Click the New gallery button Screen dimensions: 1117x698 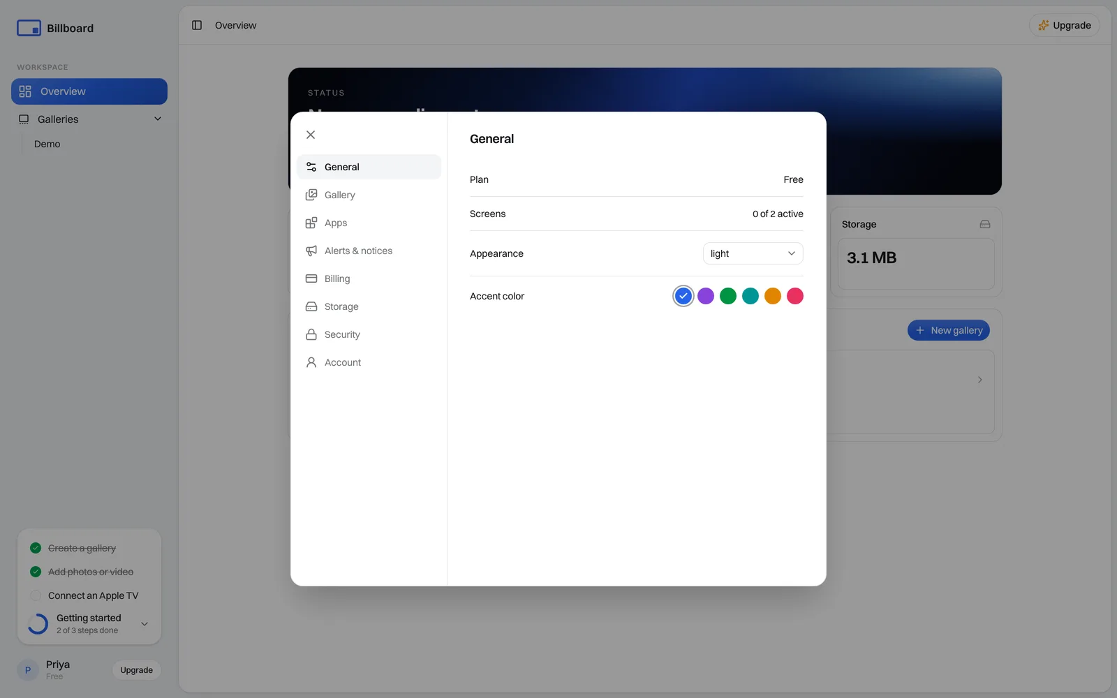click(x=948, y=330)
